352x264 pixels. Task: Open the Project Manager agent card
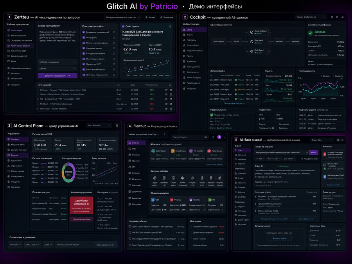tap(215, 154)
